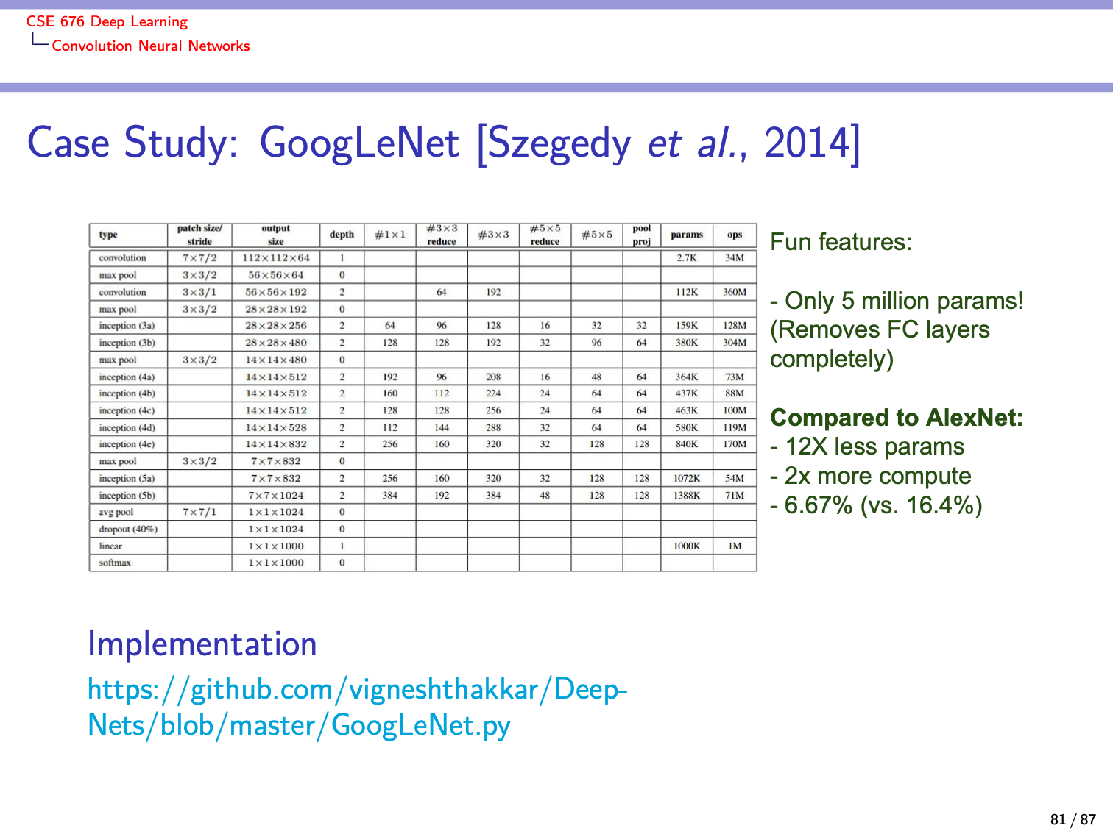
Task: Click the patch size cell '7×7/1'
Action: click(x=199, y=512)
